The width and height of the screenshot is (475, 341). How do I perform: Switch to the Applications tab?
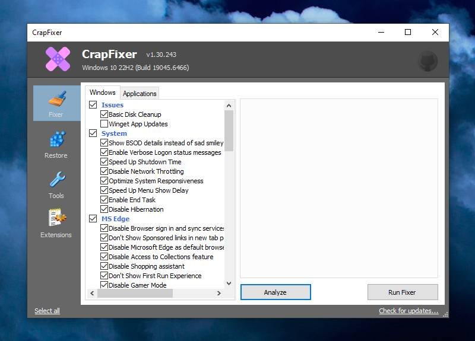(140, 94)
